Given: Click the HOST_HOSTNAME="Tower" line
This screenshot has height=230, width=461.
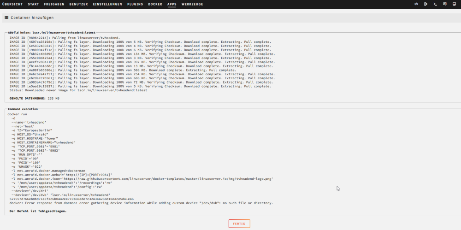Looking at the screenshot, I should point(35,138).
